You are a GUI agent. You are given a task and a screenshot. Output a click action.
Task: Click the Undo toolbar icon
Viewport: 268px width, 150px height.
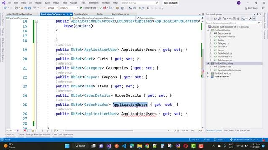click(35, 8)
